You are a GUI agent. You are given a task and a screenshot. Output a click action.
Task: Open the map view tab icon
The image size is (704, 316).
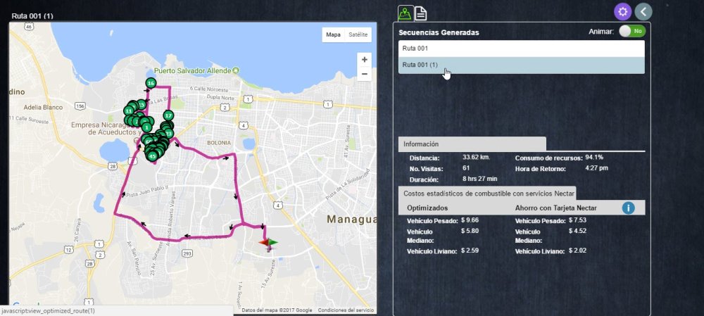click(406, 13)
